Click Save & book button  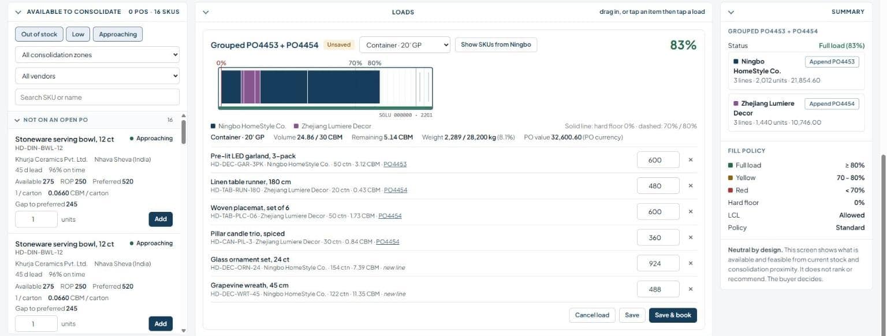tap(673, 315)
